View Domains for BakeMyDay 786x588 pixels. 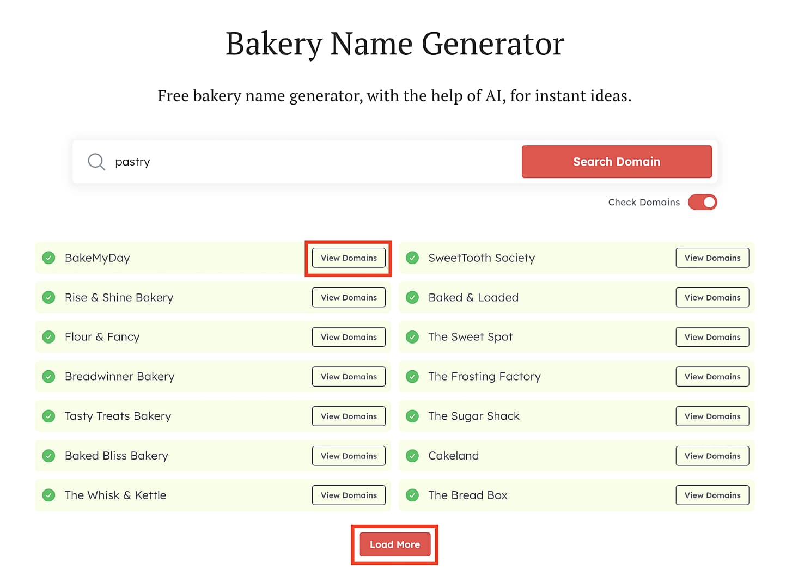point(349,258)
